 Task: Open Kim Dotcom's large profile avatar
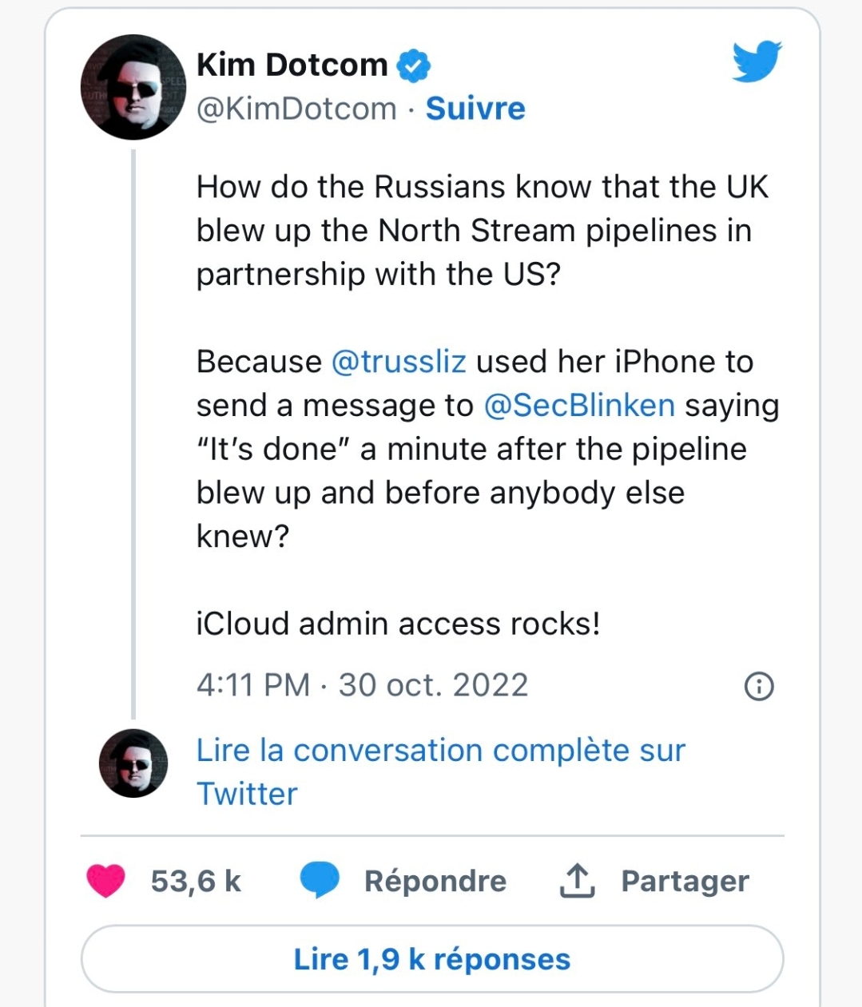(x=133, y=87)
